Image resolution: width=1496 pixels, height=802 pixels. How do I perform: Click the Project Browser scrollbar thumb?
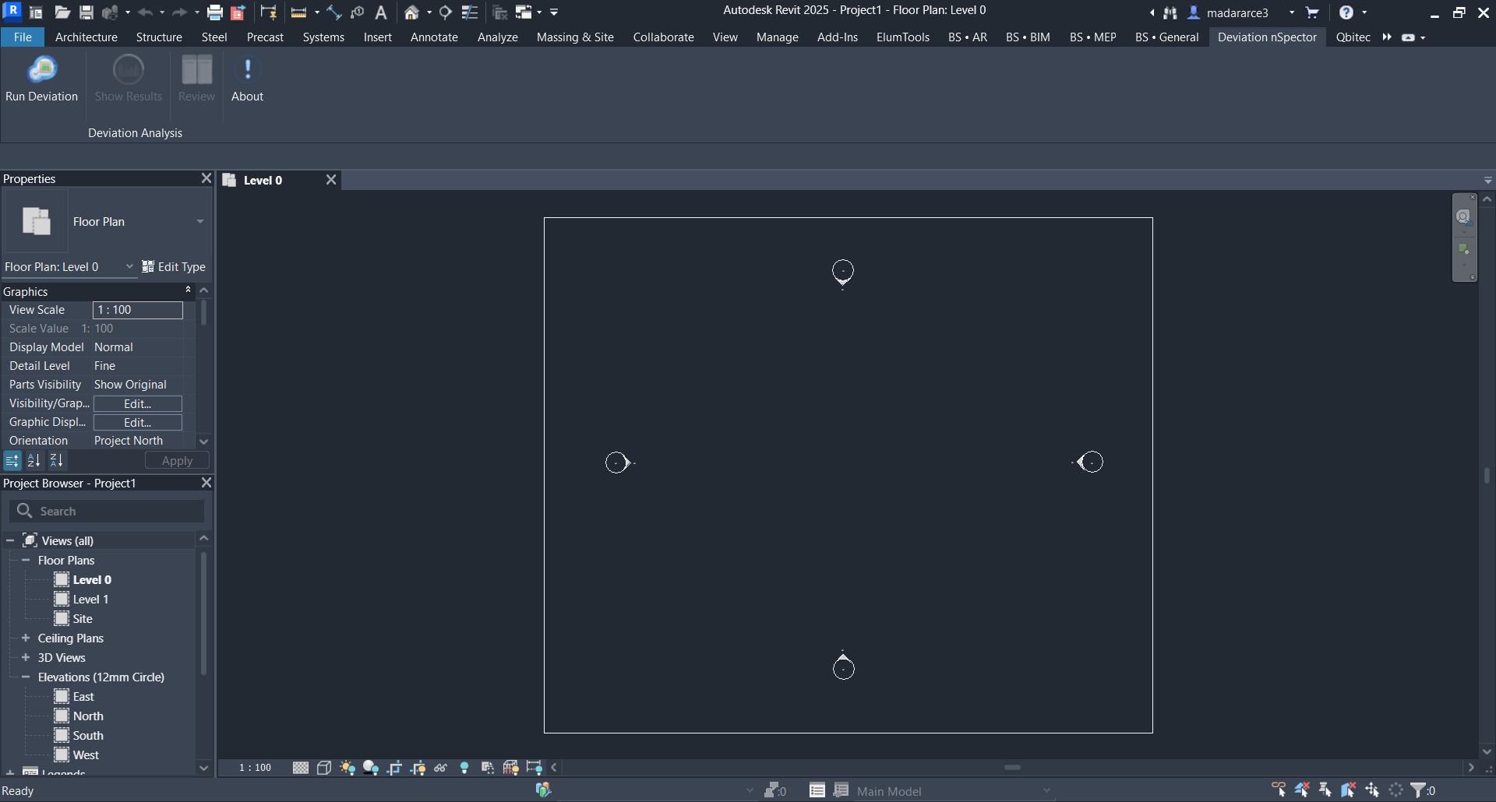point(203,614)
